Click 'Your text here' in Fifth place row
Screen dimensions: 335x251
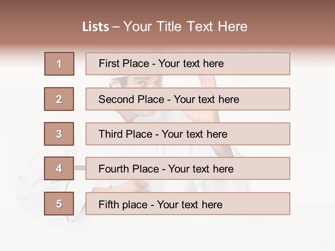click(x=189, y=204)
